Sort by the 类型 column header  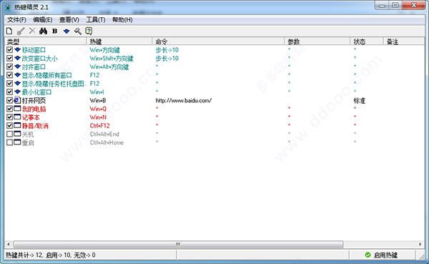(x=46, y=41)
